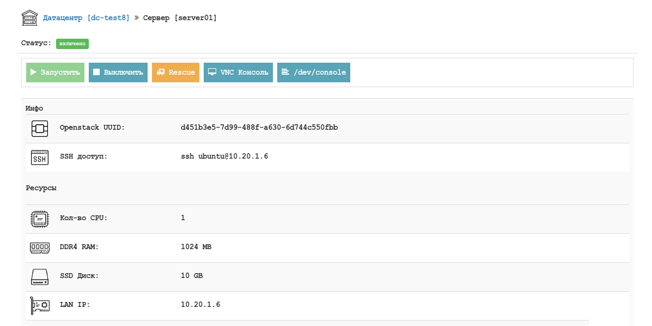Image resolution: width=652 pixels, height=326 pixels.
Task: Click the 1024 MB RAM value
Action: [196, 247]
